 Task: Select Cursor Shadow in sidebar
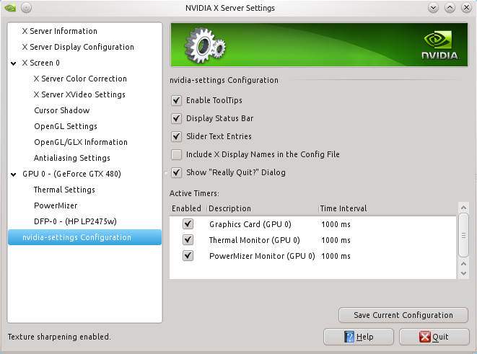tap(62, 110)
